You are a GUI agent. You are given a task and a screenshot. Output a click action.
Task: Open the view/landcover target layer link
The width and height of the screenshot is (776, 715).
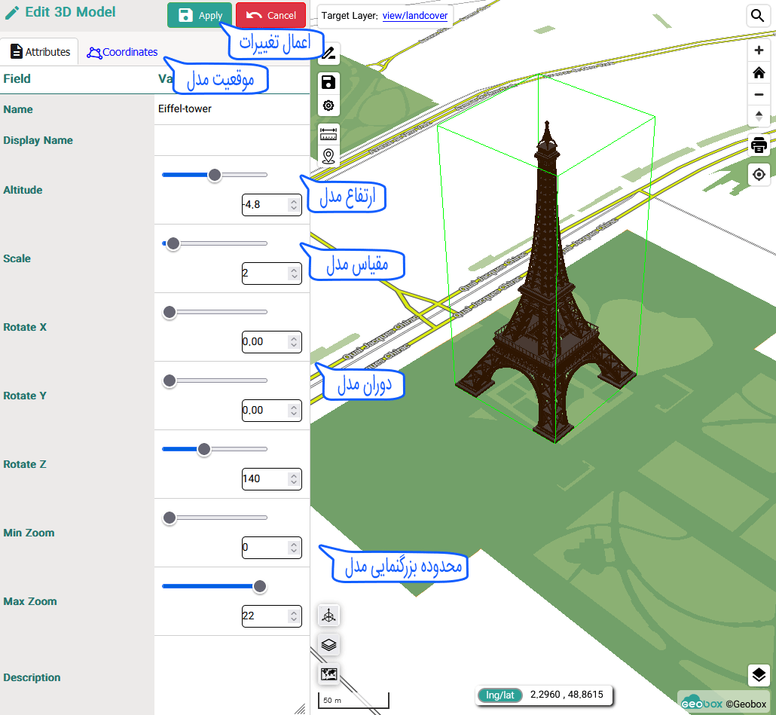[415, 16]
